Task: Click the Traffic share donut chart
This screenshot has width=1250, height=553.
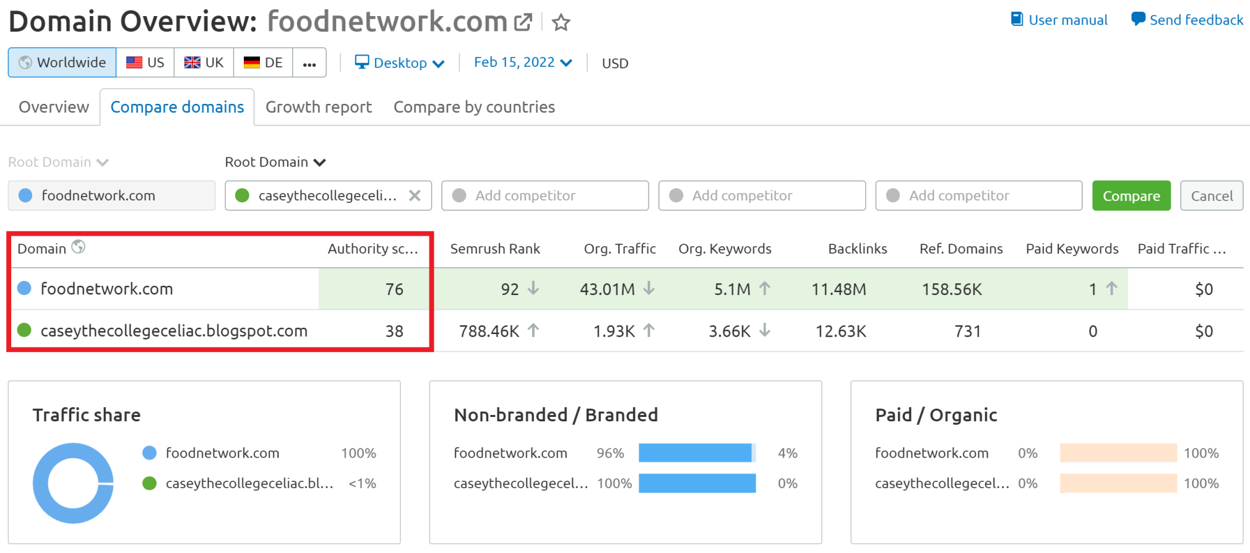Action: click(73, 483)
